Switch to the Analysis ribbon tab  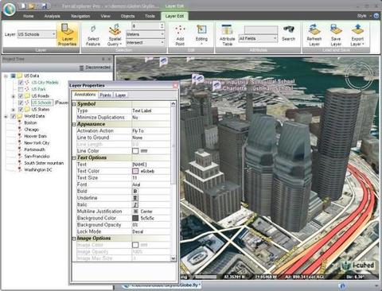tap(52, 16)
